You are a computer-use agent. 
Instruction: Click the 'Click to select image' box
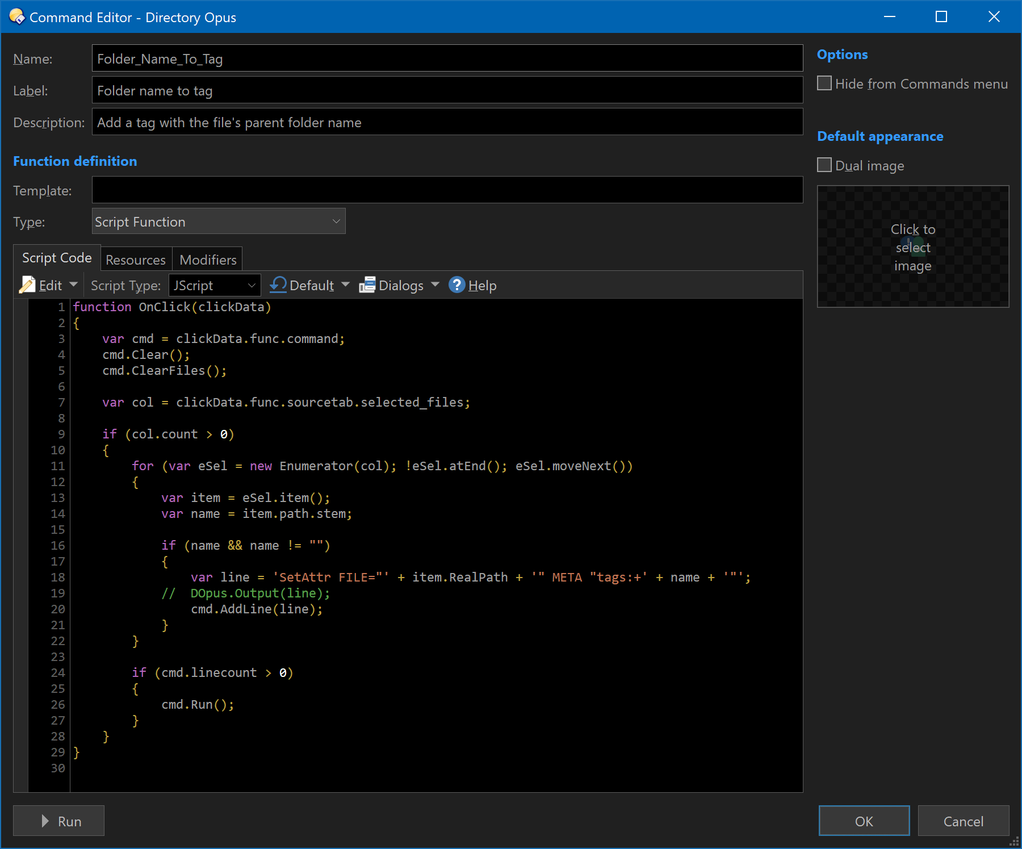913,246
